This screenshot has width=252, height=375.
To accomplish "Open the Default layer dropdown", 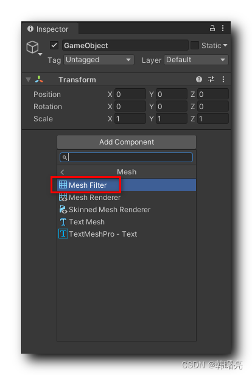I will [x=196, y=60].
